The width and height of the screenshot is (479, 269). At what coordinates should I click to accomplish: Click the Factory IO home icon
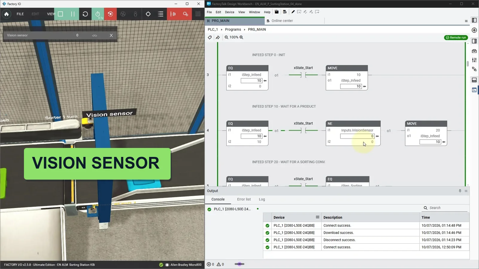tap(6, 14)
